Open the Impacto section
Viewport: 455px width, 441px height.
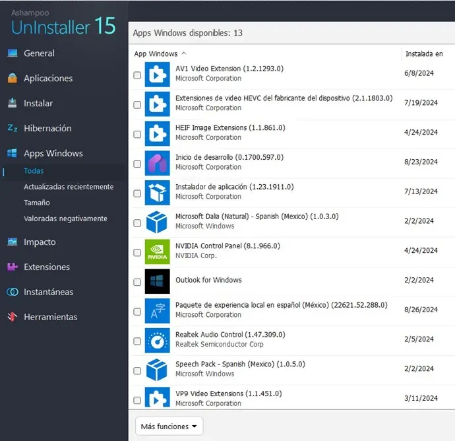click(40, 242)
